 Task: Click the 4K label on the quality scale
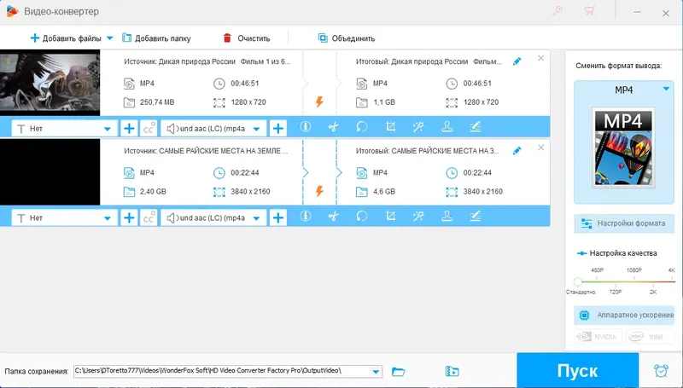(x=671, y=270)
